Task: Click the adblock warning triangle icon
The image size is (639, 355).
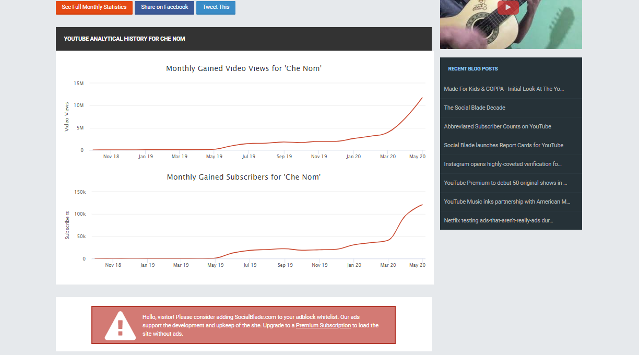Action: point(120,326)
